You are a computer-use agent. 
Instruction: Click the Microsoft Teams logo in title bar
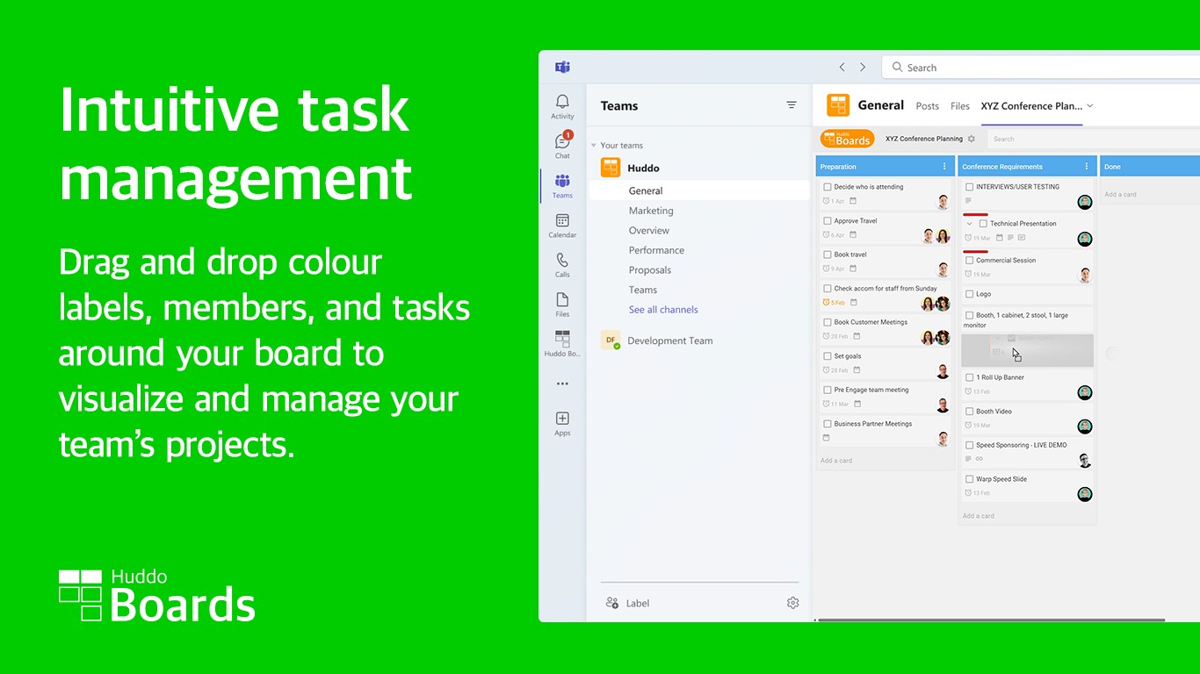tap(562, 67)
